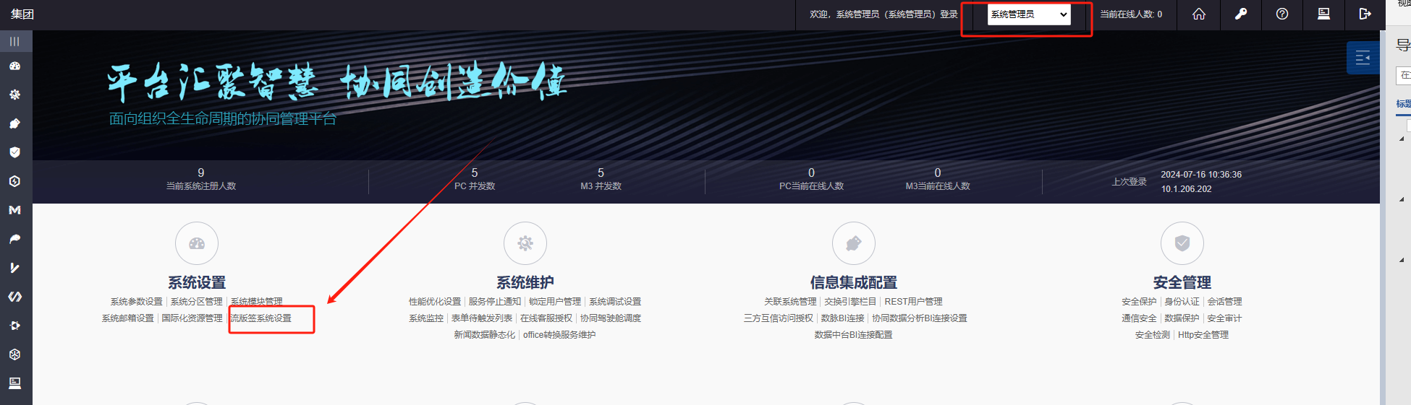Open 国际化资源管理 link
Image resolution: width=1411 pixels, height=405 pixels.
pyautogui.click(x=192, y=318)
